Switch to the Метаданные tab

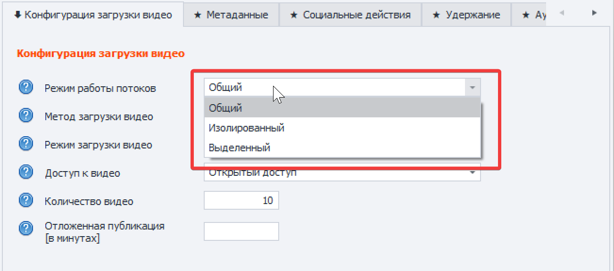pos(231,15)
